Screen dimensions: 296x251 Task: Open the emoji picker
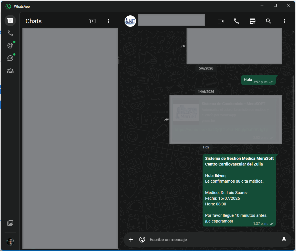tap(142, 240)
